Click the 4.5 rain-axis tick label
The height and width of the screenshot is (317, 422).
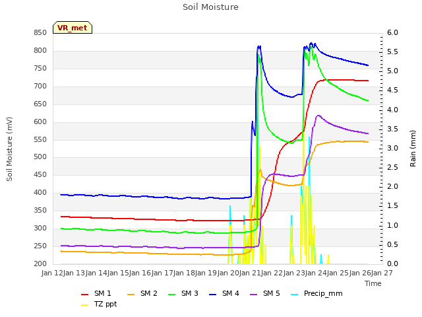[x=392, y=90]
